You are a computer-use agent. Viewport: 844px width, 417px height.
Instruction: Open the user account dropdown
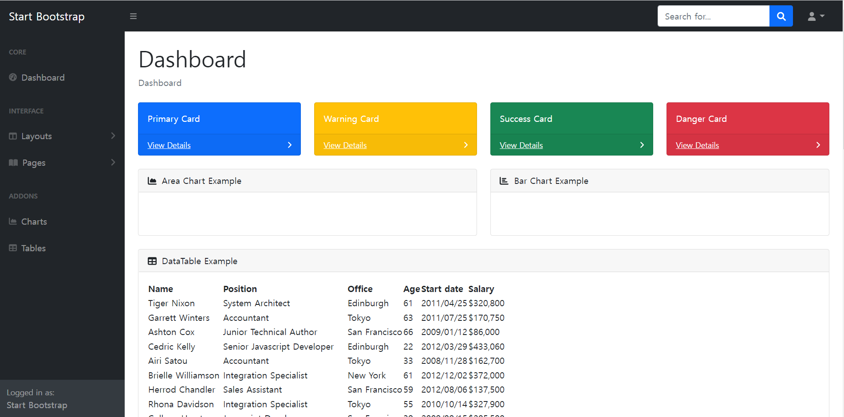tap(816, 16)
